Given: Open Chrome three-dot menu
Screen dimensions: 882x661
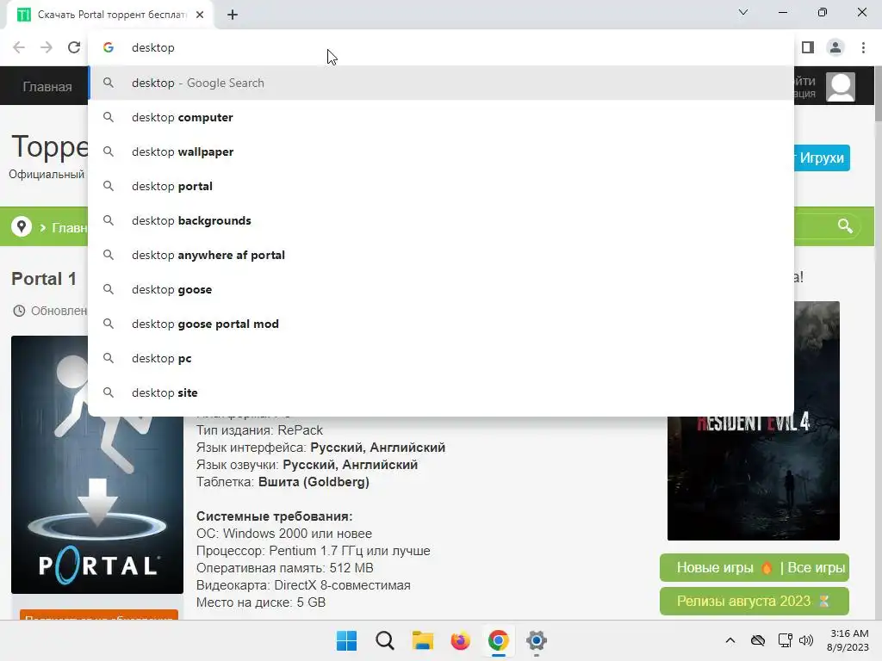Looking at the screenshot, I should [863, 48].
